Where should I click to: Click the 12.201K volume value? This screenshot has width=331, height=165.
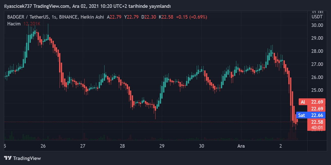coord(32,24)
